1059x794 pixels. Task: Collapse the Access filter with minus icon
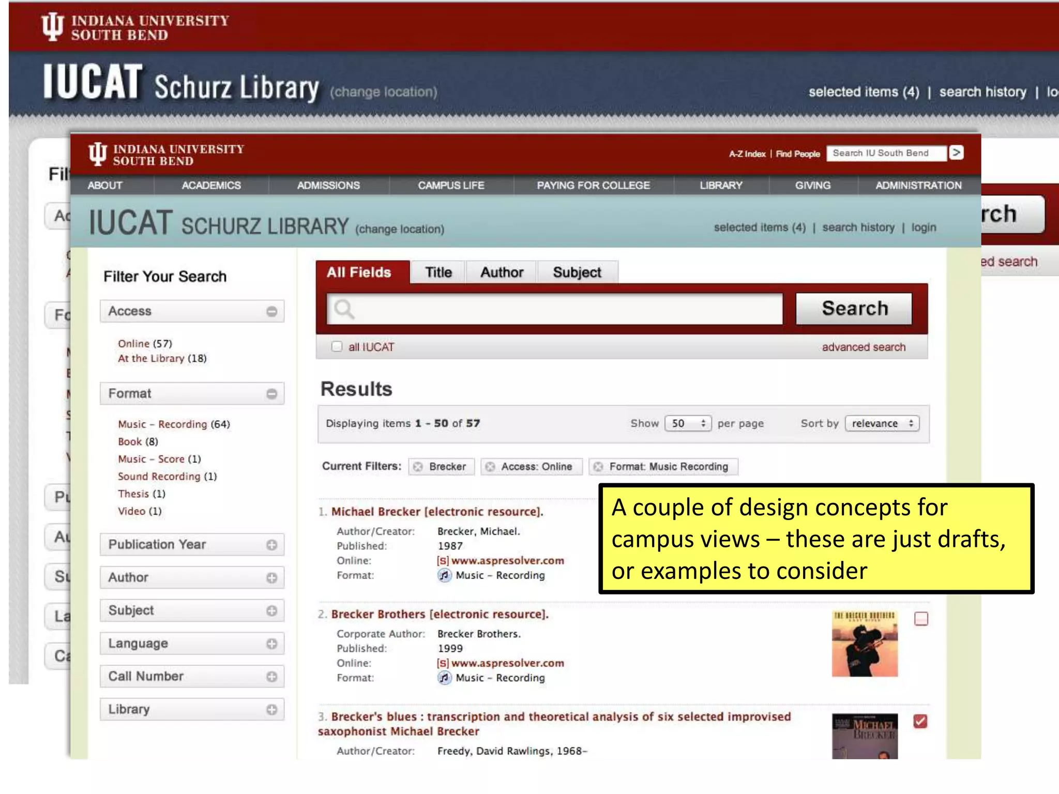point(271,312)
